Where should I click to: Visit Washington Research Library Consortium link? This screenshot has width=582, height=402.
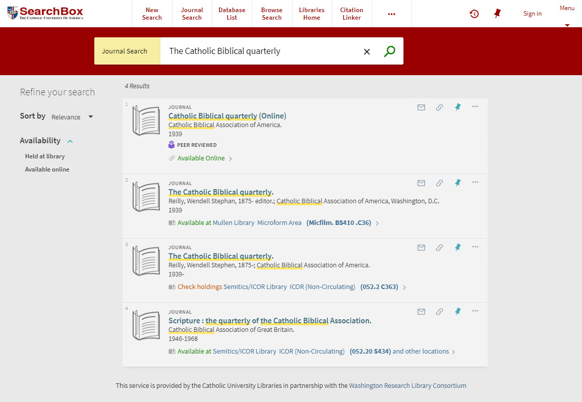click(408, 386)
